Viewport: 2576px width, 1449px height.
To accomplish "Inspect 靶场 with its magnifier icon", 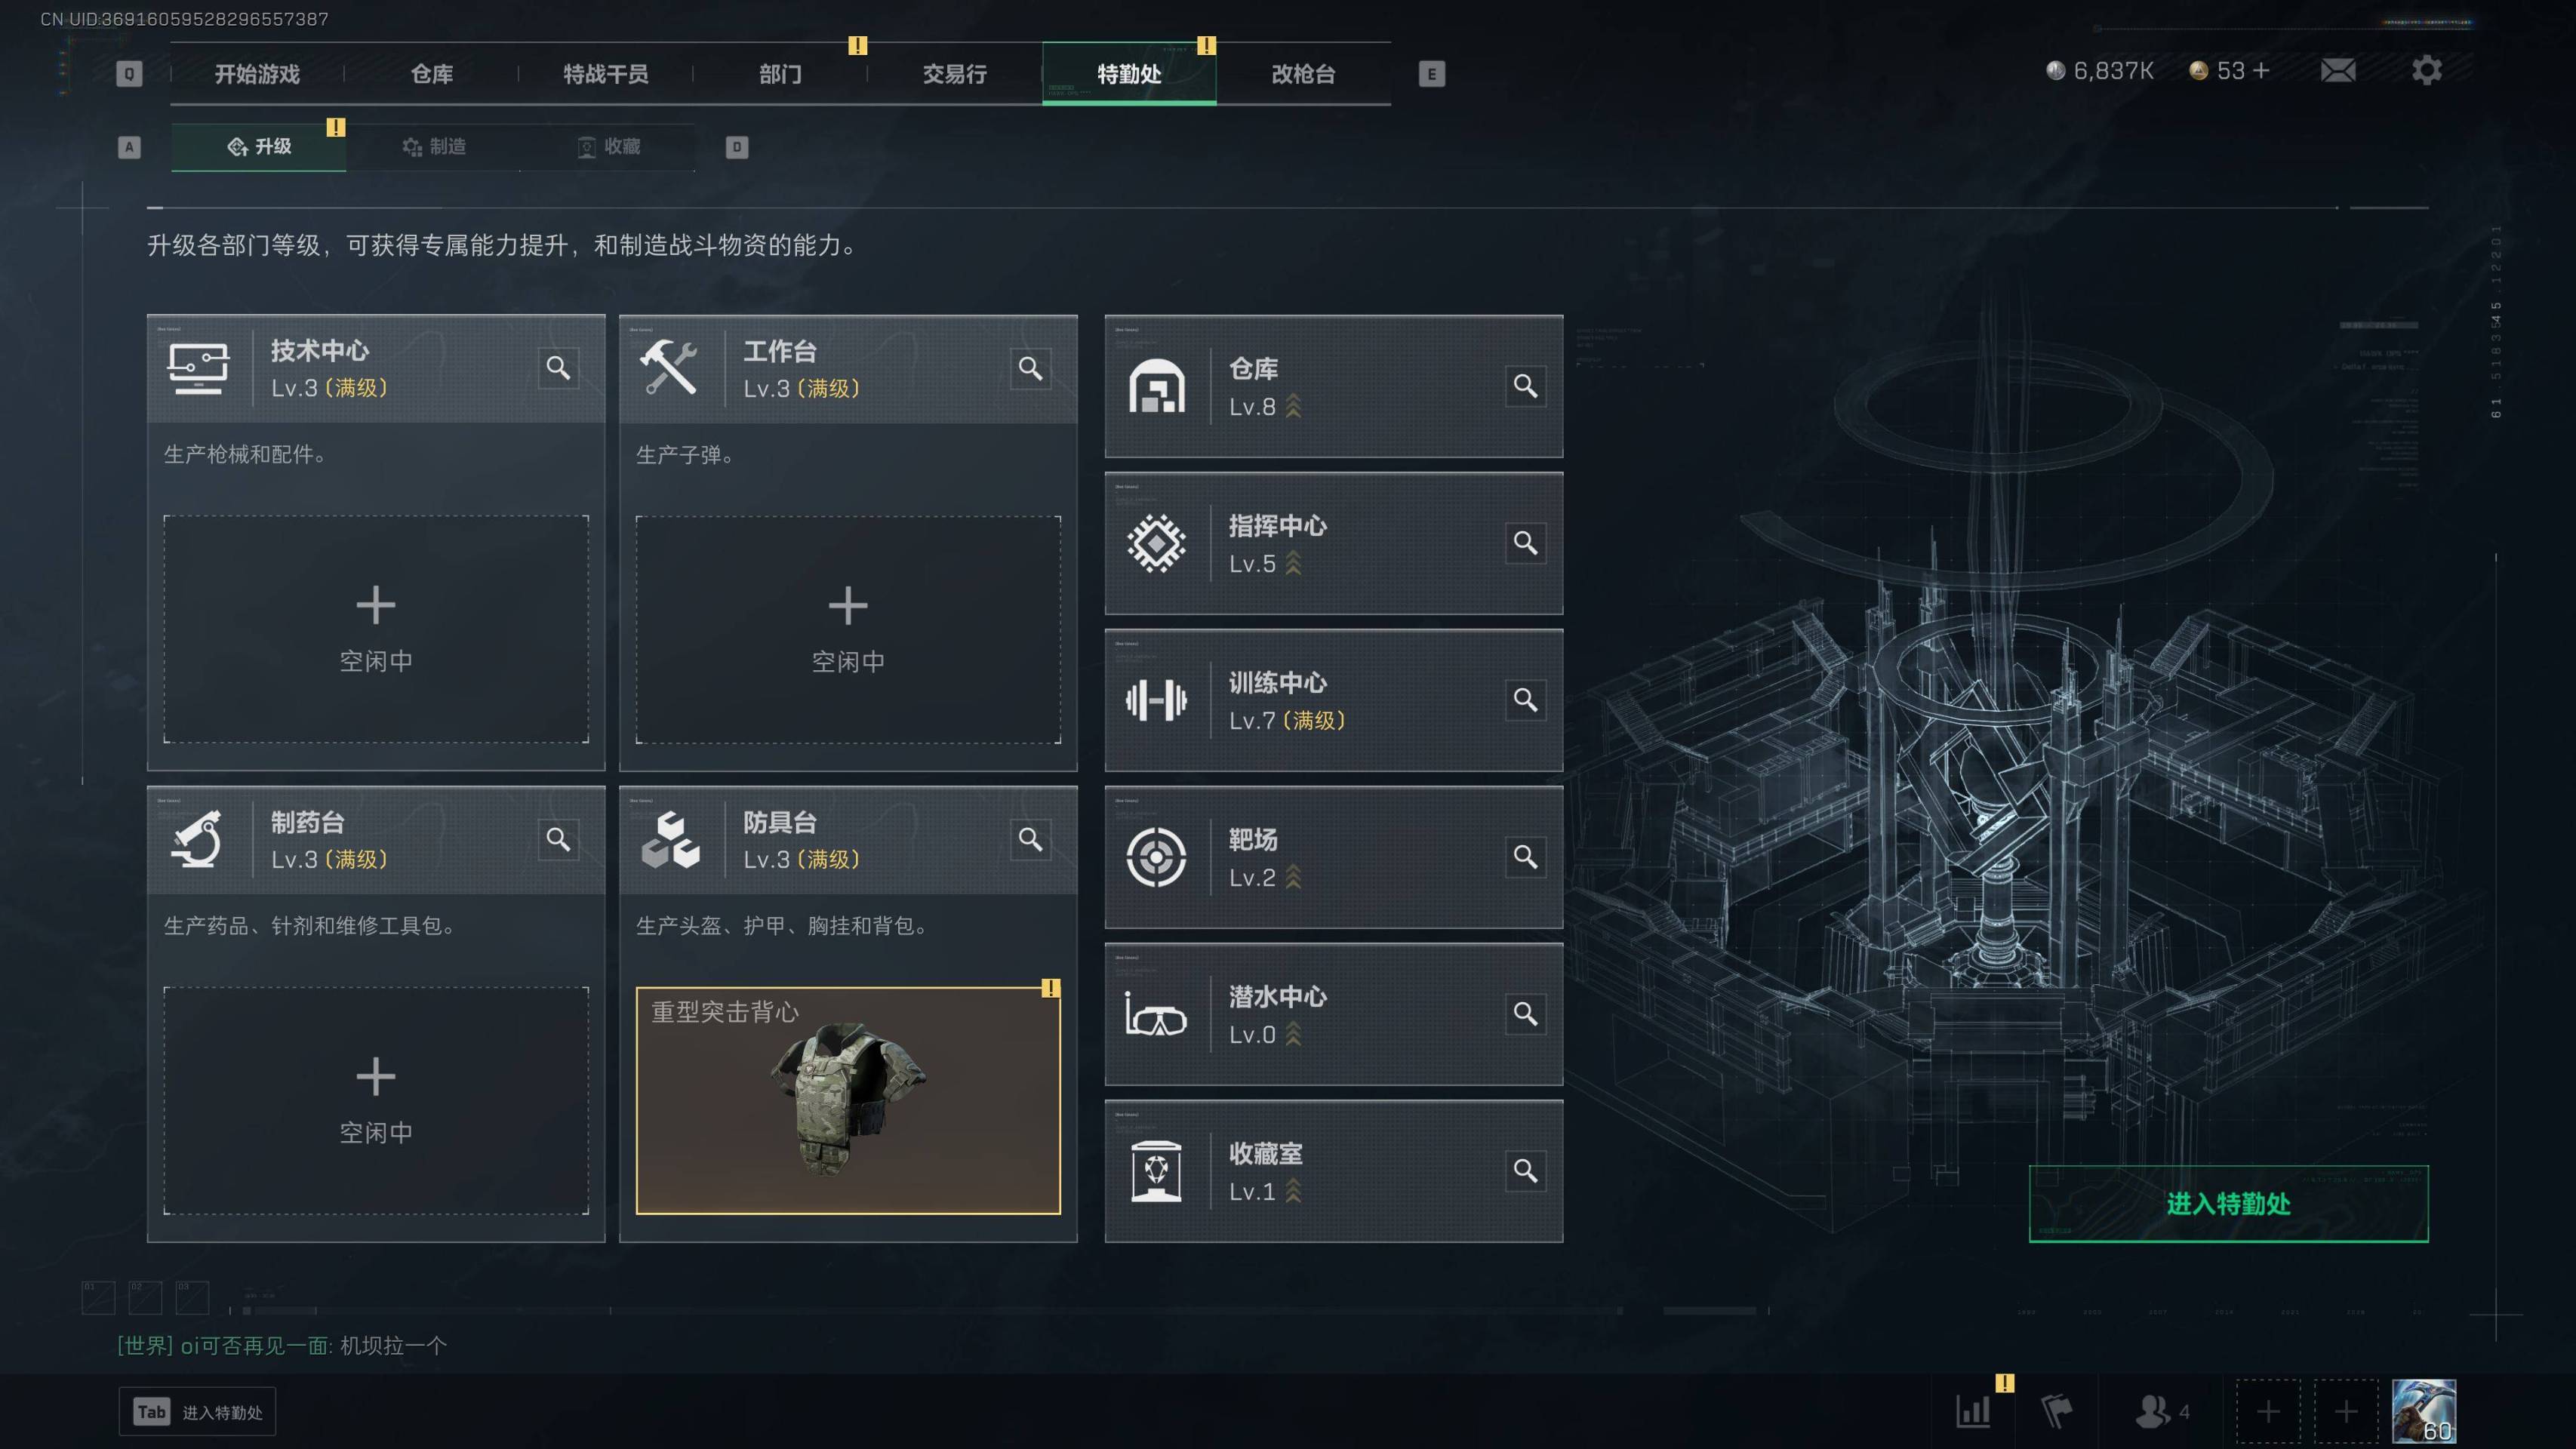I will pyautogui.click(x=1525, y=857).
